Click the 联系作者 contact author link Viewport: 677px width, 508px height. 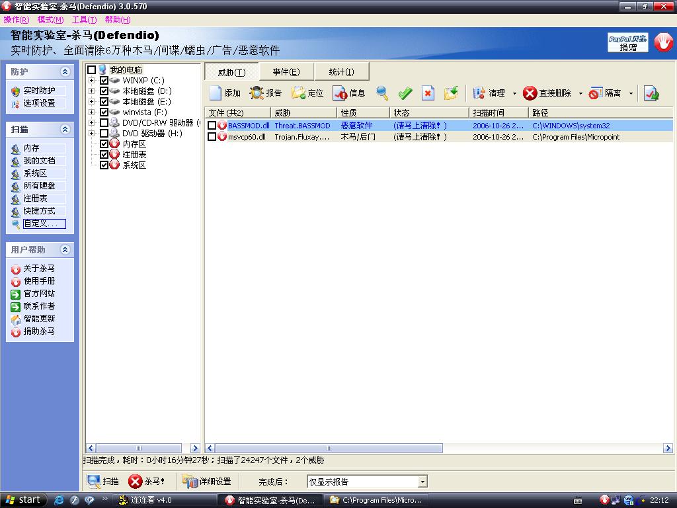click(x=39, y=306)
